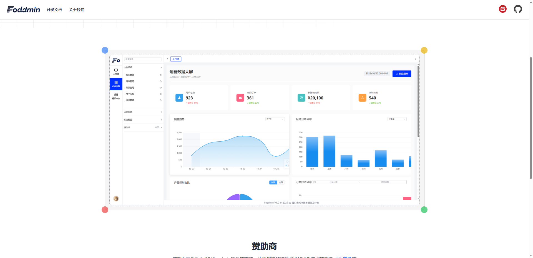
Task: Click the Foddmin logo
Action: pos(23,10)
